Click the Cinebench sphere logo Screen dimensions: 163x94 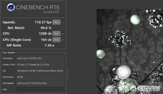coord(11,7)
